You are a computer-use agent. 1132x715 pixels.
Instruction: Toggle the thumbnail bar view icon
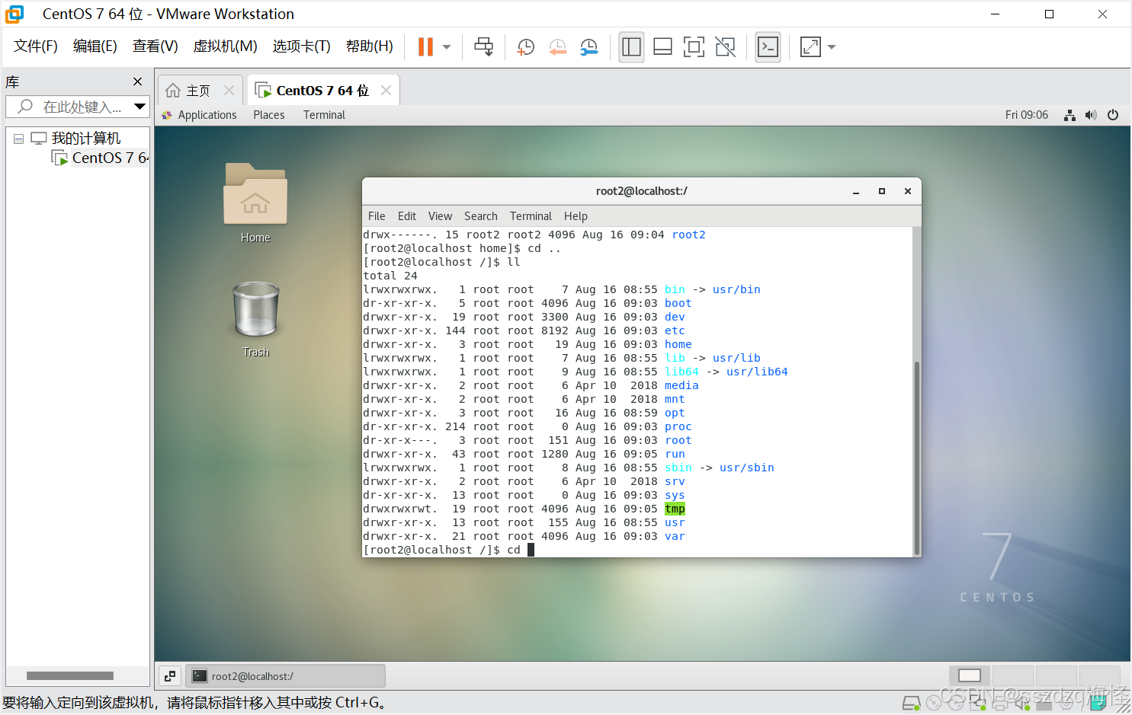662,47
